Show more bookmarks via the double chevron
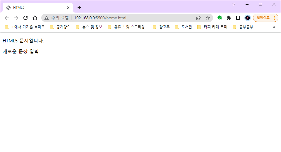This screenshot has height=152, width=281. 274,27
